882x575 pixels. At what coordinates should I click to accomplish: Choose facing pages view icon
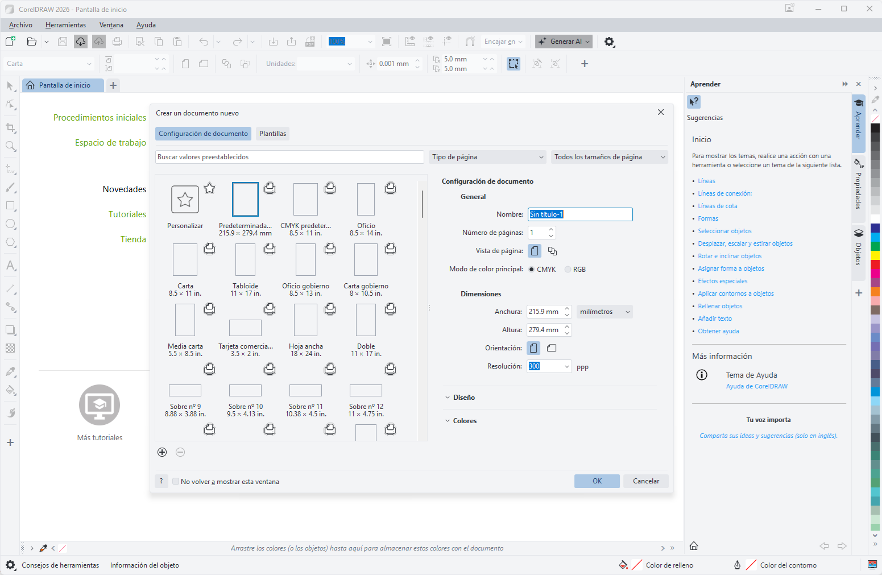(x=552, y=251)
